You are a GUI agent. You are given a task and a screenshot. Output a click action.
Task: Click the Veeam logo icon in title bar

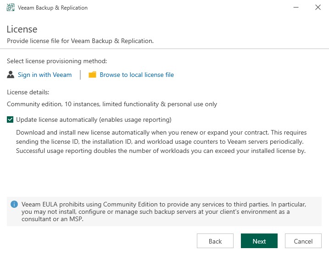click(x=10, y=8)
